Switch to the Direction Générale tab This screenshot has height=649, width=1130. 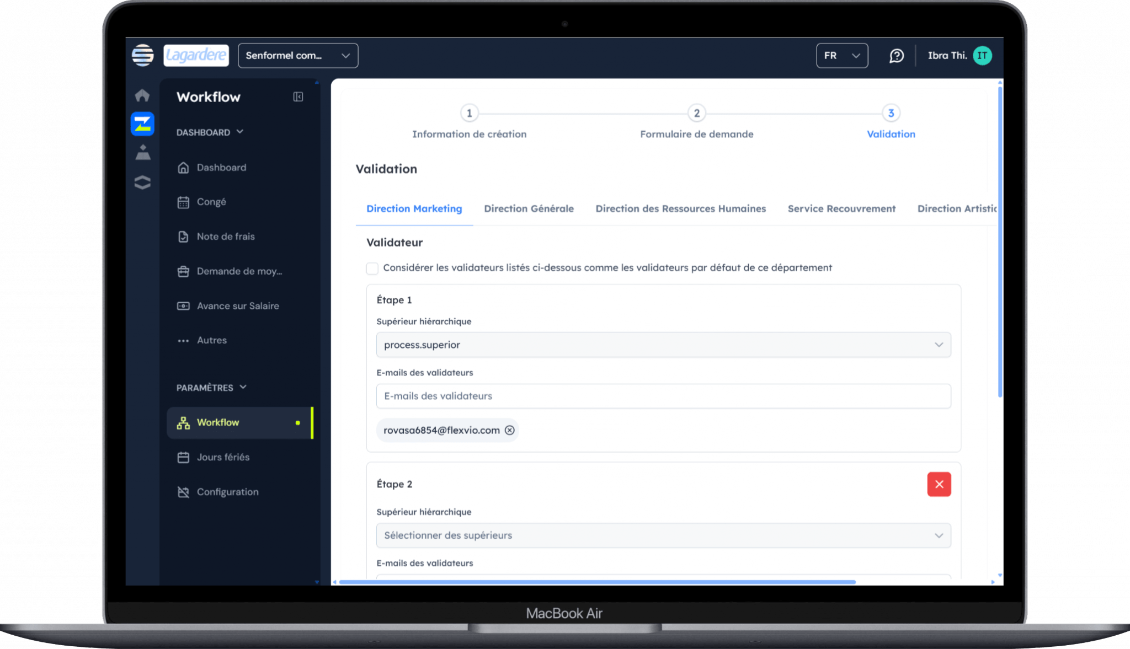pos(529,208)
